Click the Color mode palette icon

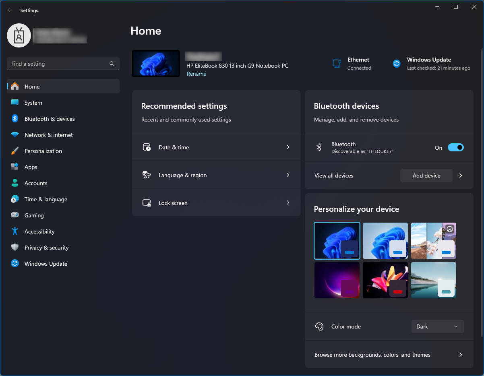tap(319, 326)
